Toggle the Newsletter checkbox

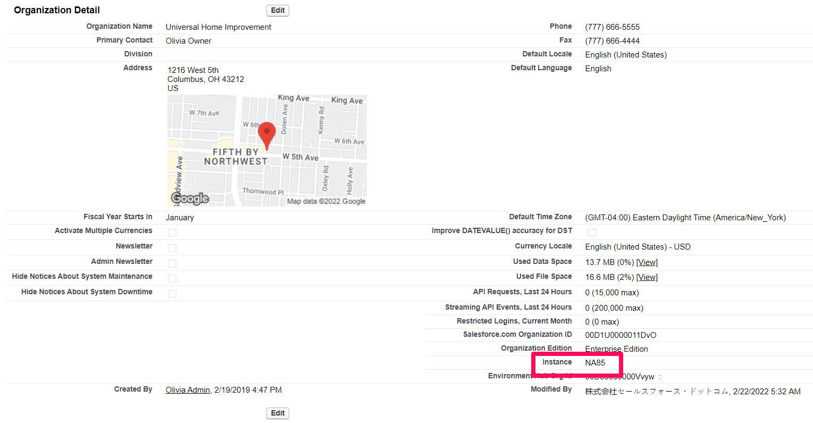point(172,248)
